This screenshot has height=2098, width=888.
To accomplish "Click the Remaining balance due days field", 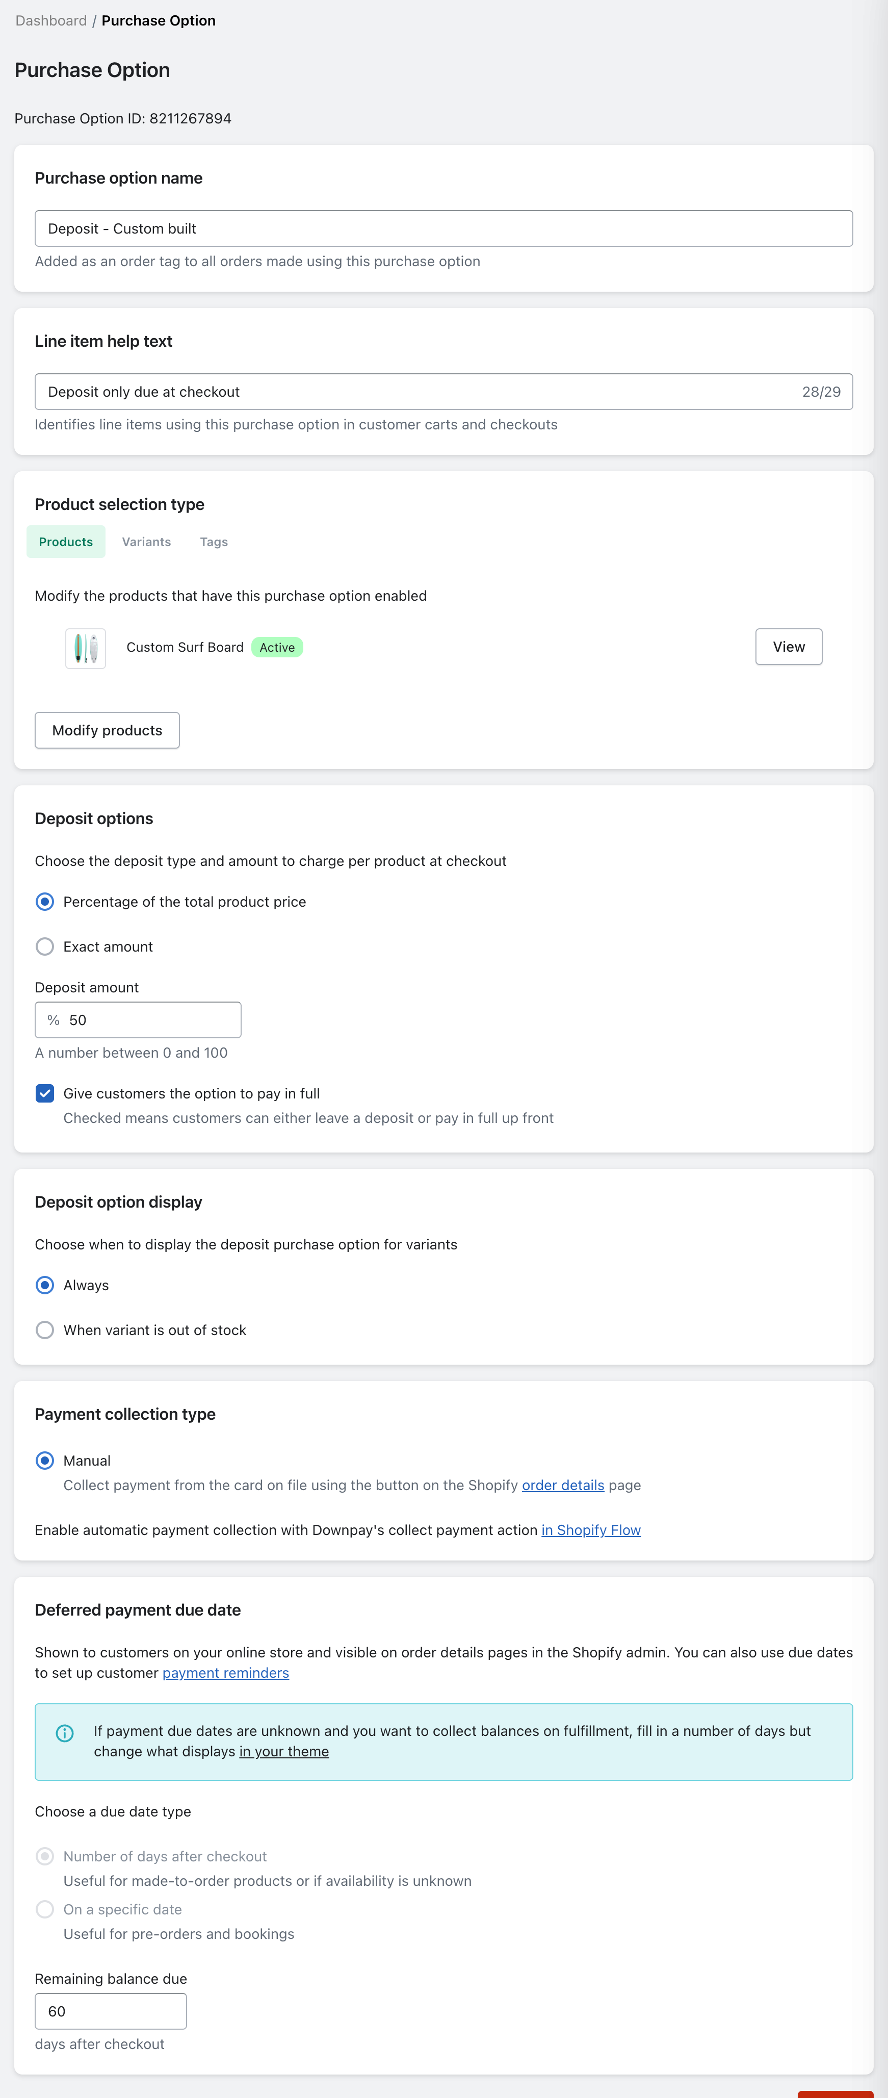I will click(x=111, y=2011).
